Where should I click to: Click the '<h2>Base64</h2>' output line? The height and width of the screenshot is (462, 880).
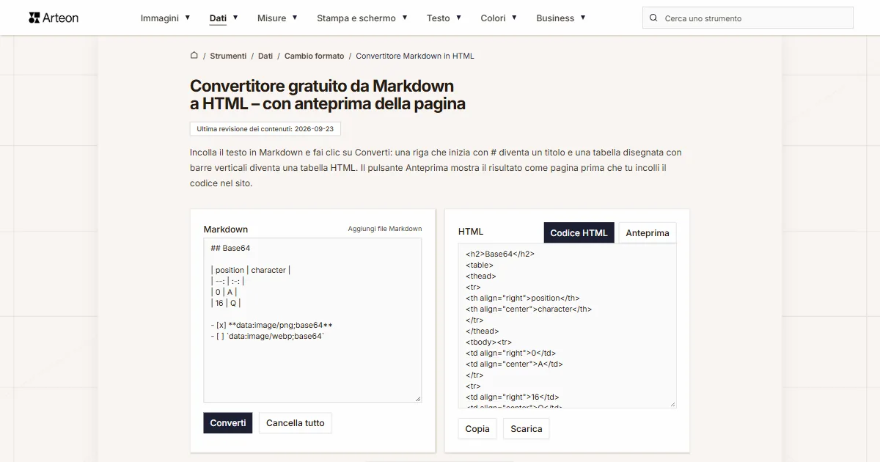click(500, 254)
